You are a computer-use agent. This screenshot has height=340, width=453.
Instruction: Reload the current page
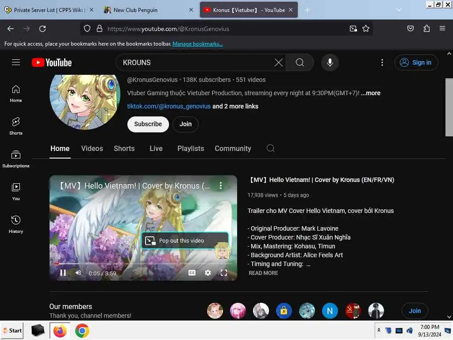point(42,29)
